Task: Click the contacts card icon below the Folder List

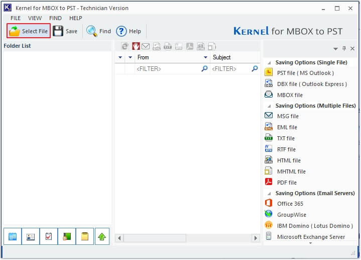Action: [31, 236]
